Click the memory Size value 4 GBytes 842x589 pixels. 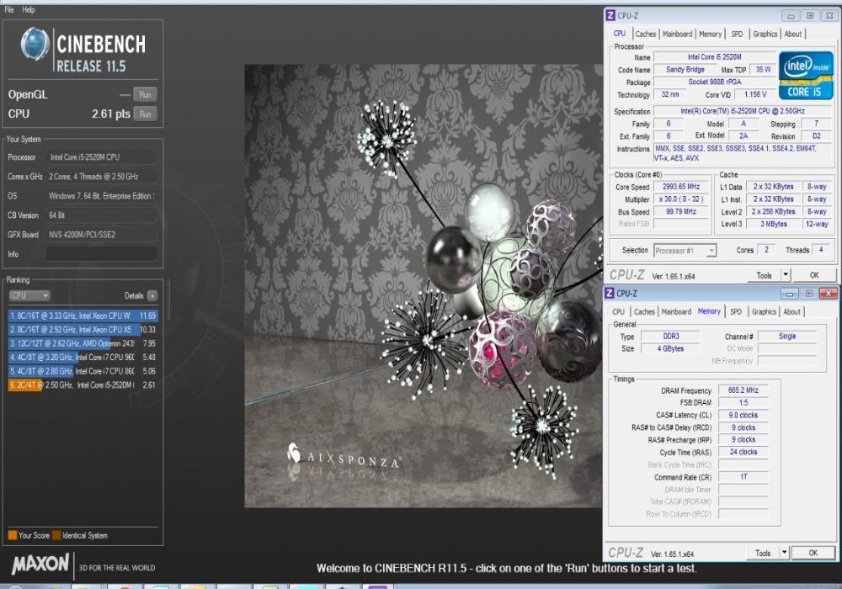click(x=671, y=348)
